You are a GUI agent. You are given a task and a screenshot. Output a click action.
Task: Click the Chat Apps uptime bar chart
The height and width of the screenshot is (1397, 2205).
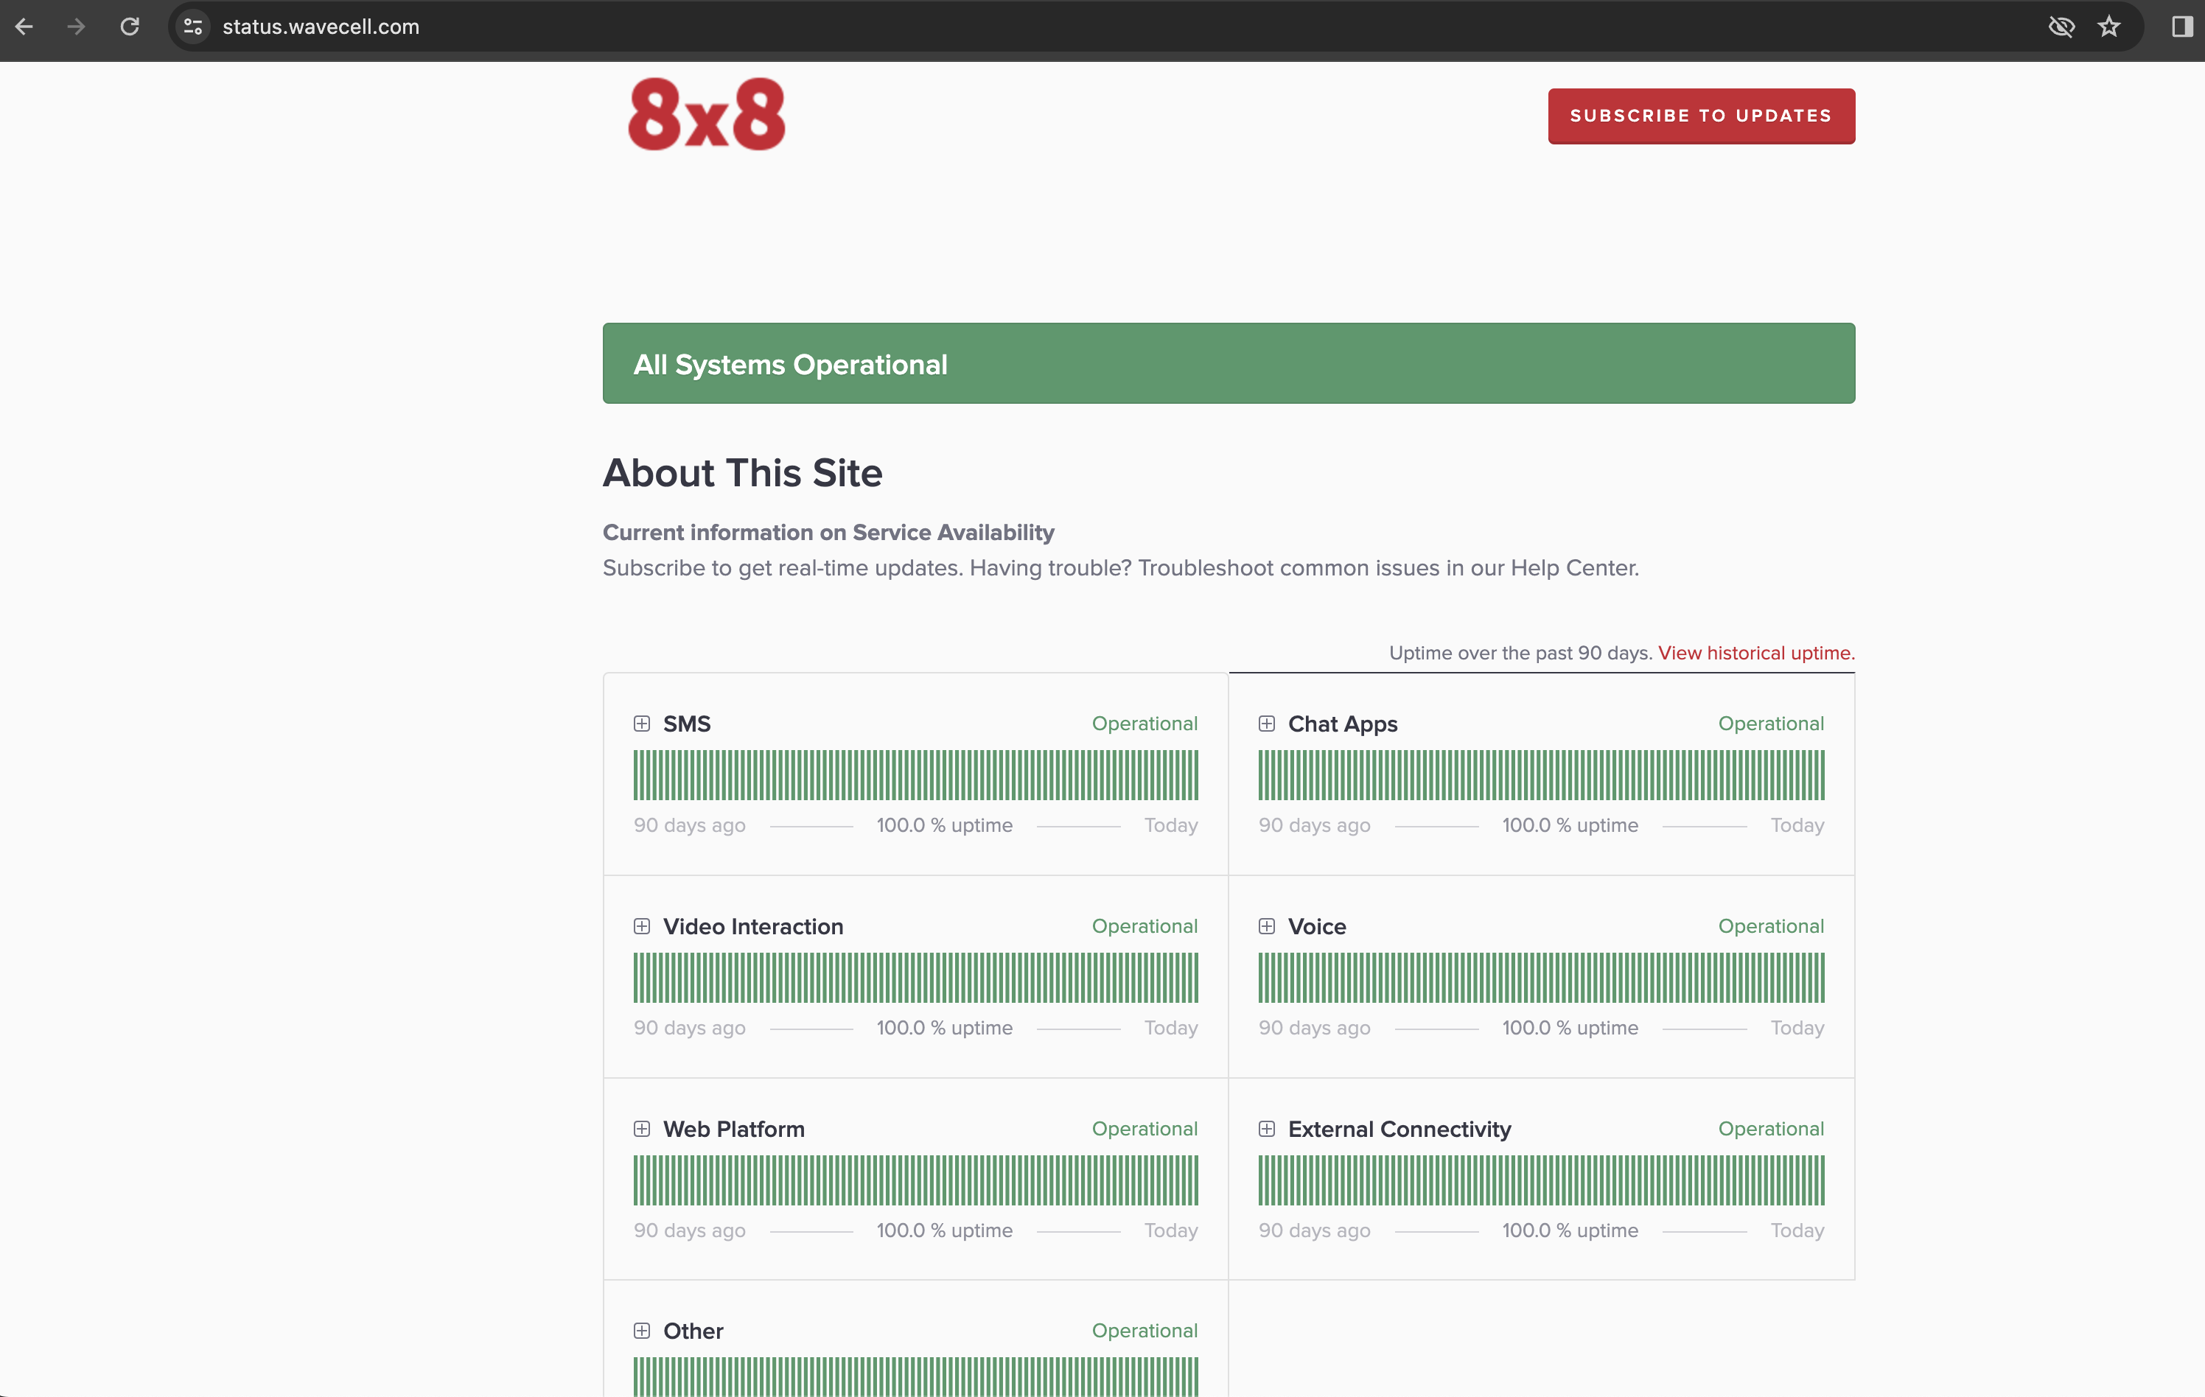point(1541,774)
